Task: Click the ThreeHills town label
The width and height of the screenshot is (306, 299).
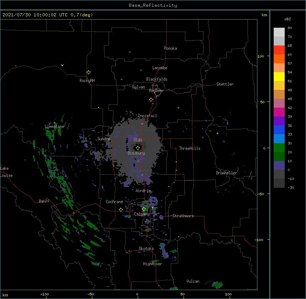Action: 190,148
